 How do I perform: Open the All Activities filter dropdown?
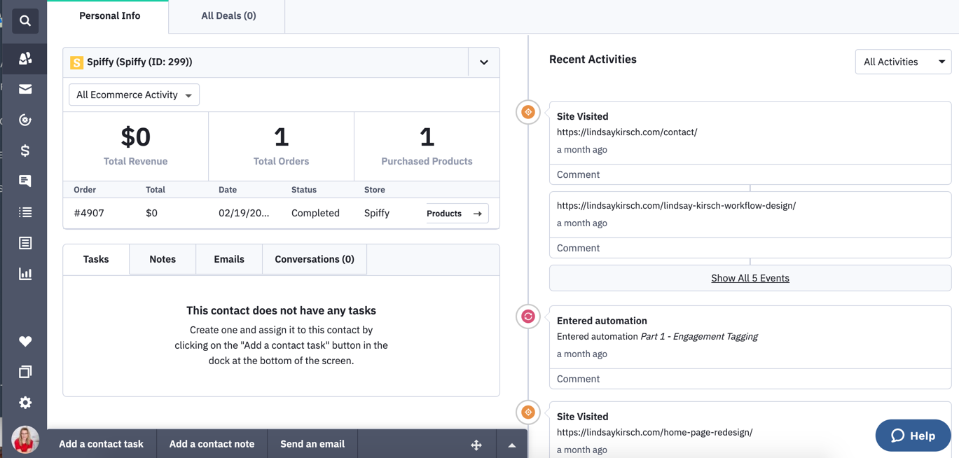(903, 62)
